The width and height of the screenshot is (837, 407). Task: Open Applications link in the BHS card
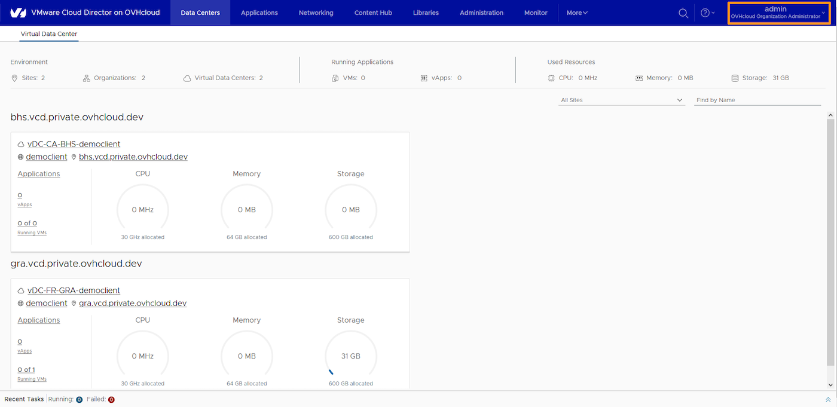point(39,174)
